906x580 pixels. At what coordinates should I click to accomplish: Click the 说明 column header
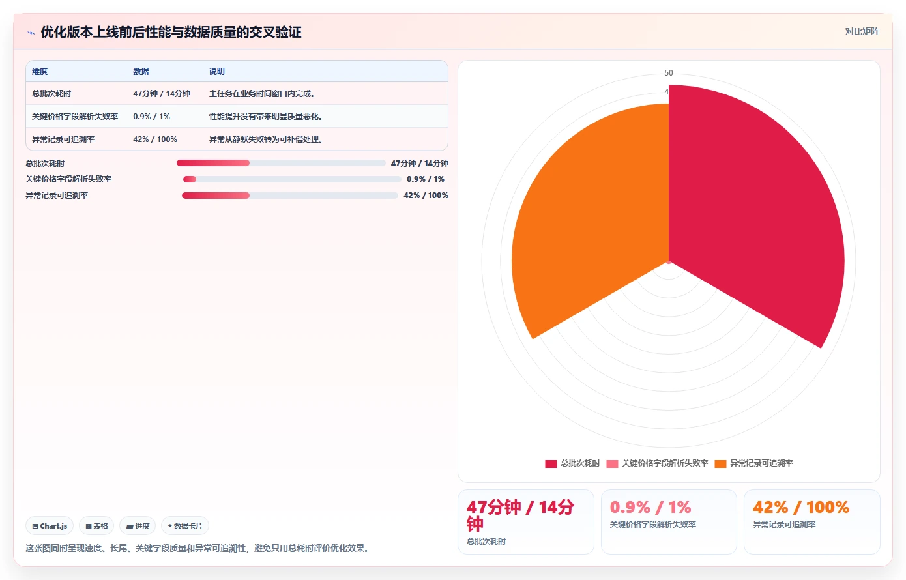coord(216,72)
